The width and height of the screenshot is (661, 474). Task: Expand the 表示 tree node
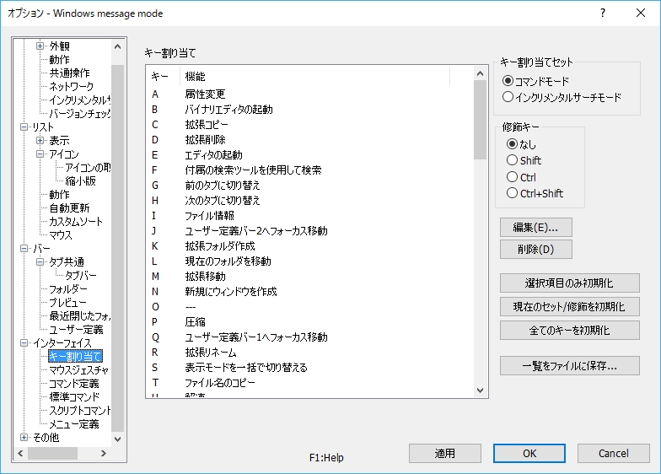point(40,140)
